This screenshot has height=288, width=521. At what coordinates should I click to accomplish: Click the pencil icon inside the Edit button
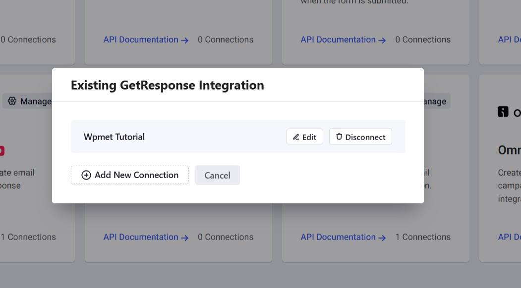click(297, 137)
